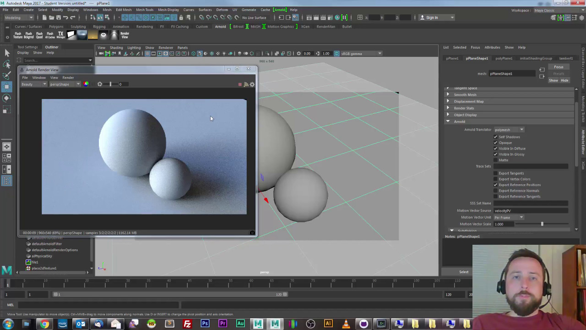Click the Focus button in the Attribute Editor
Image resolution: width=586 pixels, height=330 pixels.
559,67
